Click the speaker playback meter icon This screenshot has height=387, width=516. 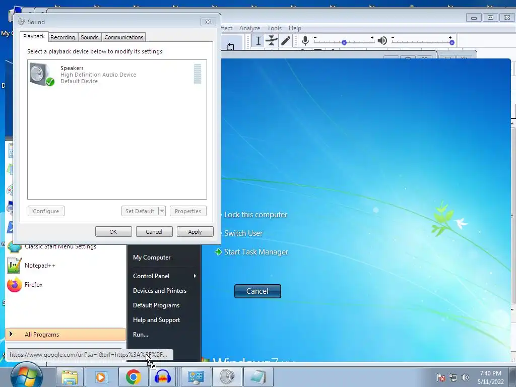pos(382,41)
